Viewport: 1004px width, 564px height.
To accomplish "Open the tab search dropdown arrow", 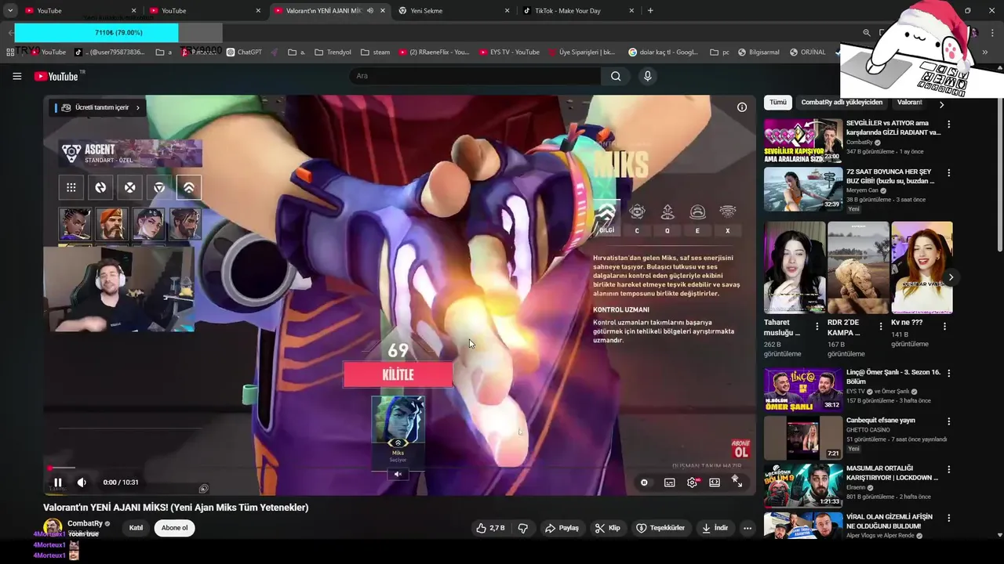I will click(10, 11).
